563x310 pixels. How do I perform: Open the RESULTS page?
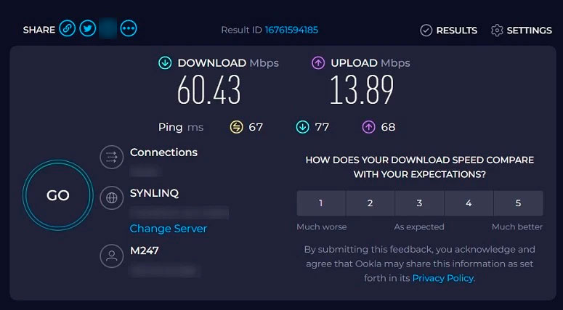tap(456, 30)
